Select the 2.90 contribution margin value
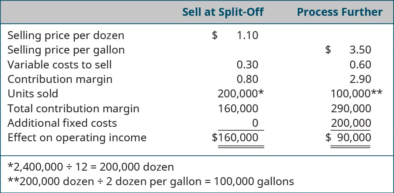 360,79
